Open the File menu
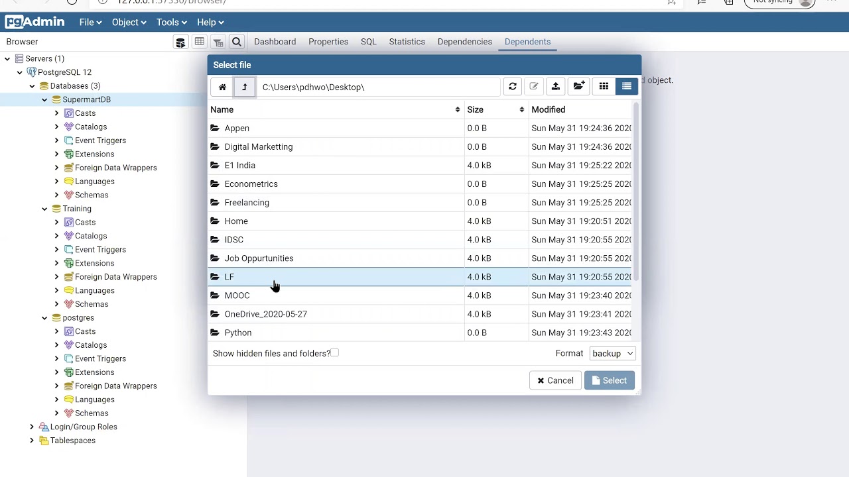 [x=91, y=22]
